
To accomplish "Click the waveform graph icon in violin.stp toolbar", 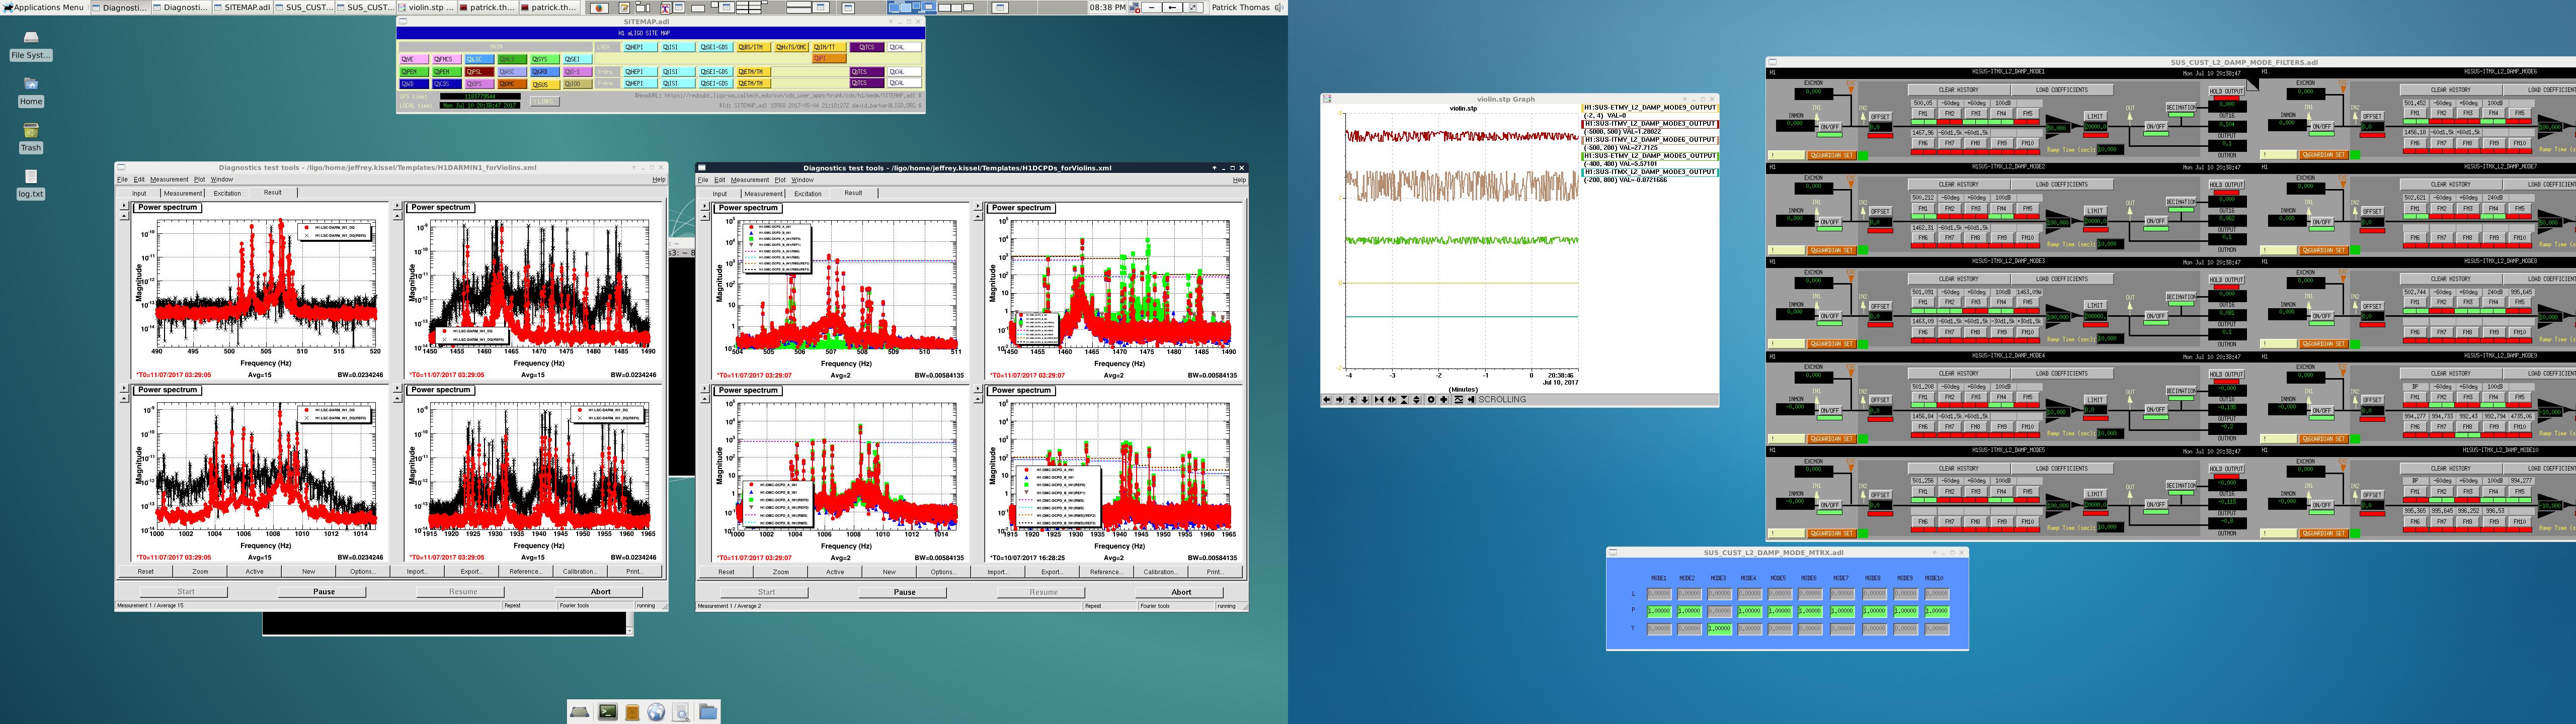I will click(x=1459, y=400).
